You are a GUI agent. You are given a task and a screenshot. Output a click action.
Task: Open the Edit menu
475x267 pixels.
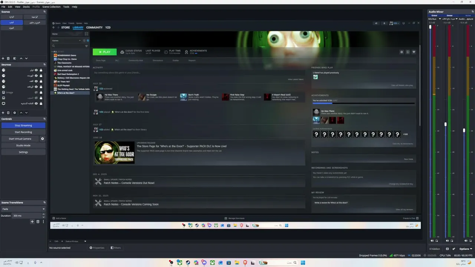tap(10, 7)
